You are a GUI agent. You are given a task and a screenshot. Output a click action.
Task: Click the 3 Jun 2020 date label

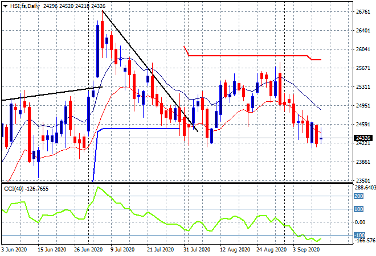14,250
